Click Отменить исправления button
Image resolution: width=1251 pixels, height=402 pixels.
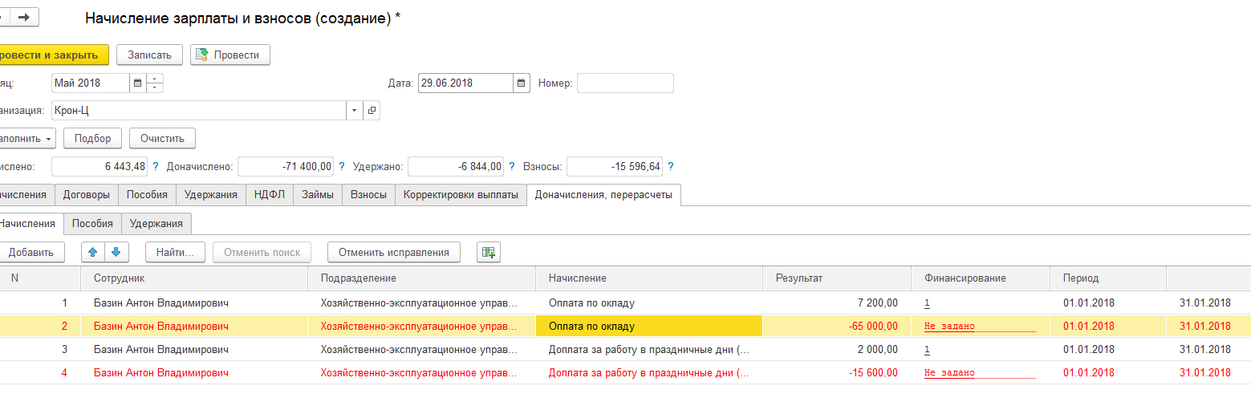(x=393, y=252)
